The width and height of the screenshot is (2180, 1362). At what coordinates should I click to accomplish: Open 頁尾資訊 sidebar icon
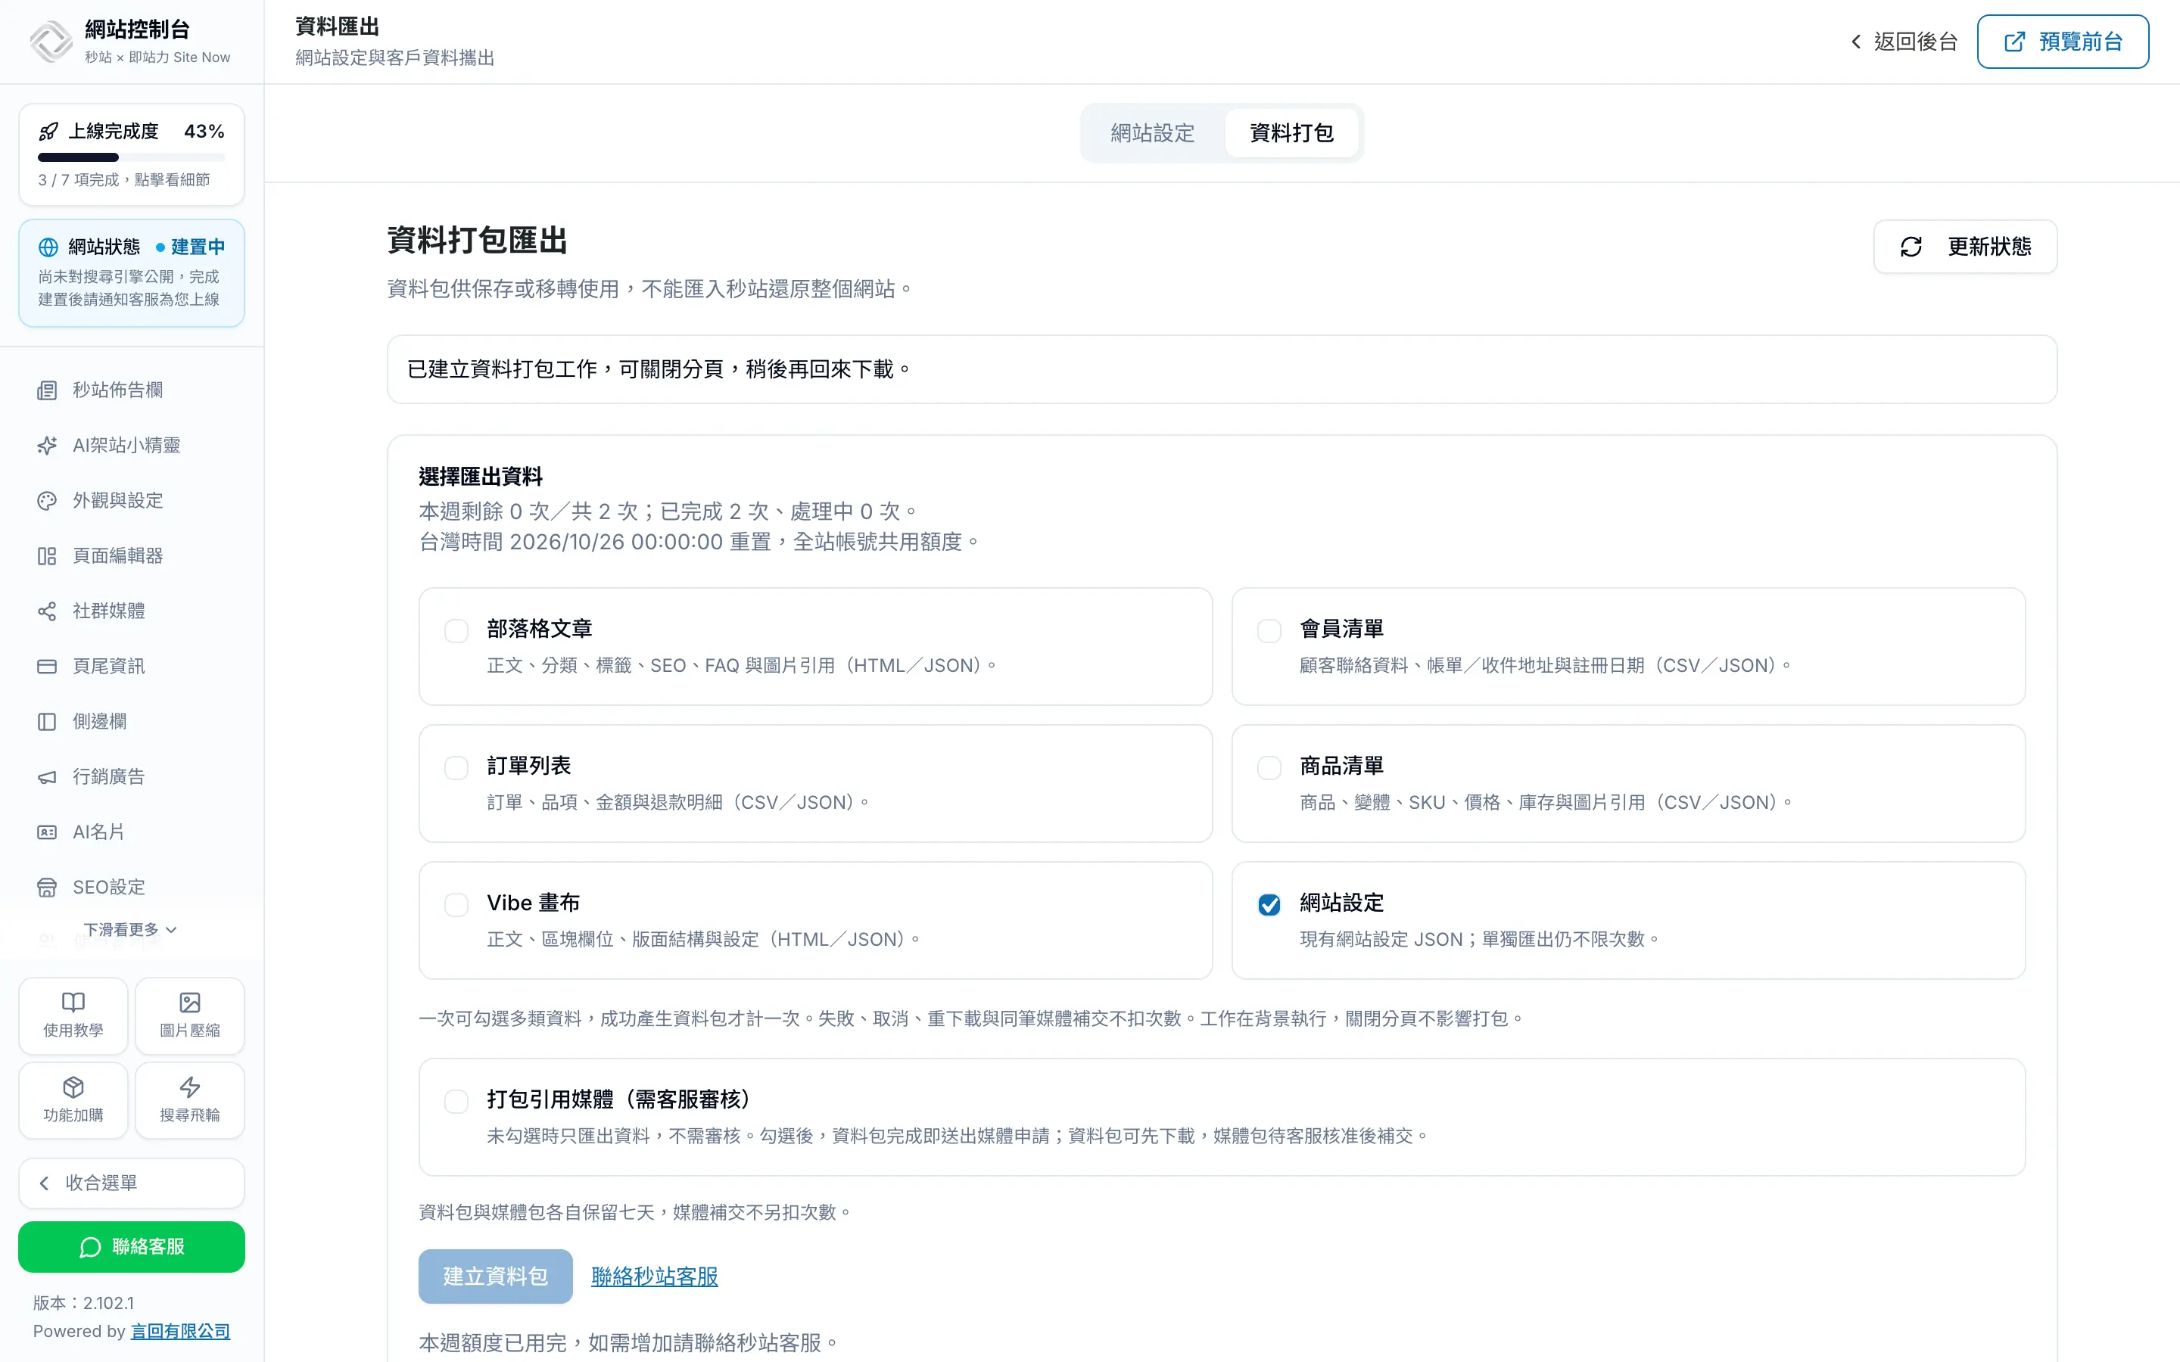pyautogui.click(x=47, y=667)
